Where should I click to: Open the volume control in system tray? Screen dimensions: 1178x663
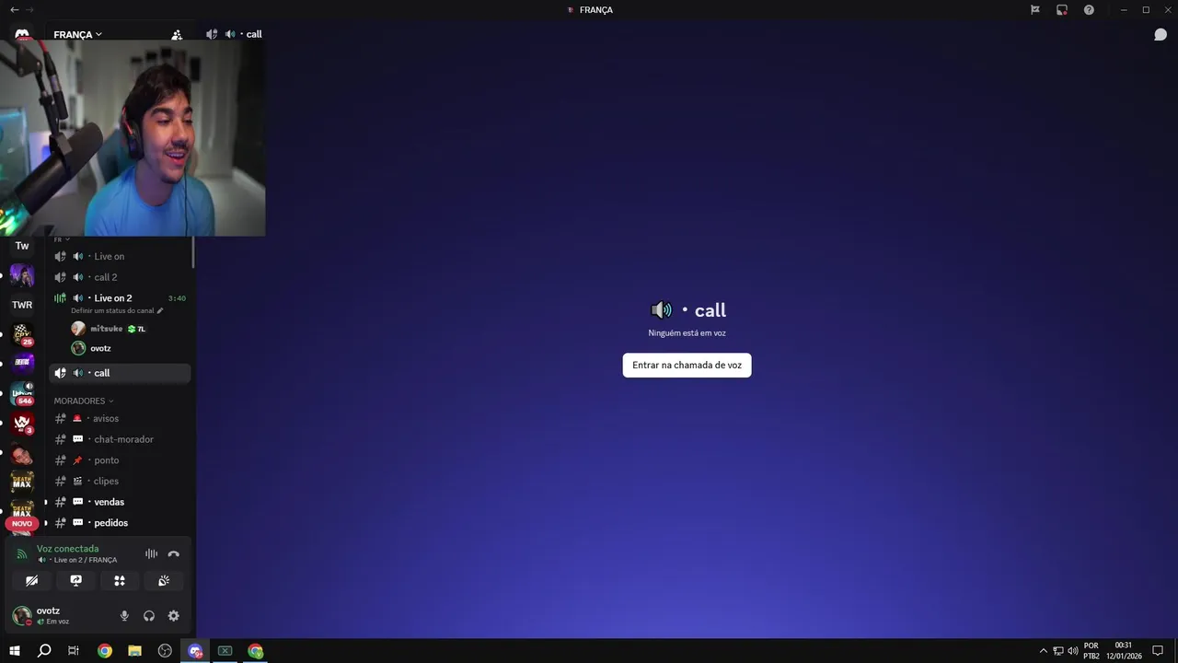click(x=1072, y=651)
